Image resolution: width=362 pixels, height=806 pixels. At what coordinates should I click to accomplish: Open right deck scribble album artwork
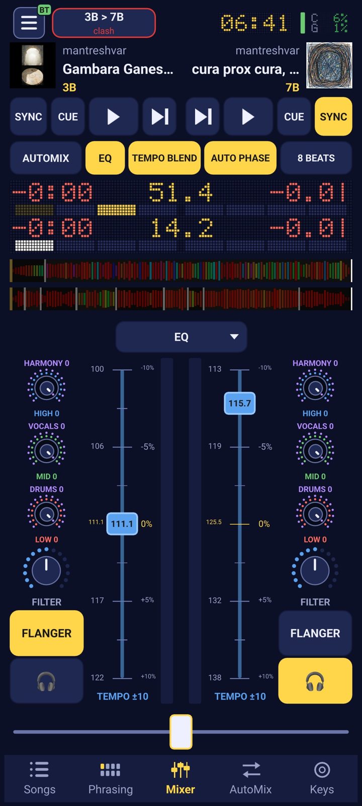pyautogui.click(x=329, y=65)
